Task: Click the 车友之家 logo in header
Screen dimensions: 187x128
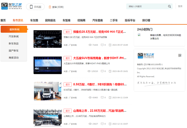Action: click(12, 6)
